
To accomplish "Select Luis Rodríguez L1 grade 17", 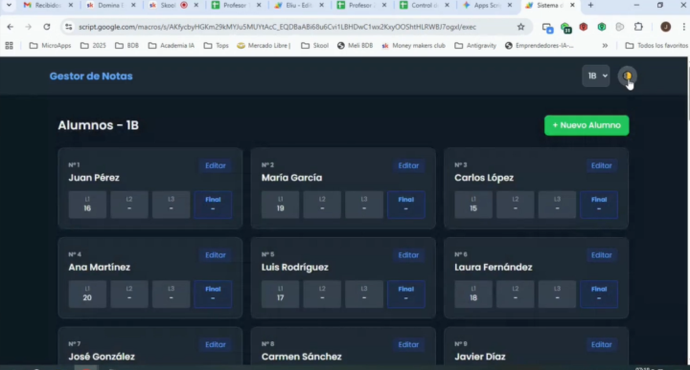I will pos(280,294).
